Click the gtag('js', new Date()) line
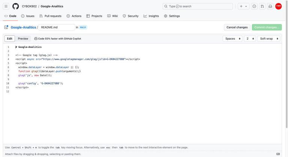The width and height of the screenshot is (288, 157). pos(35,75)
